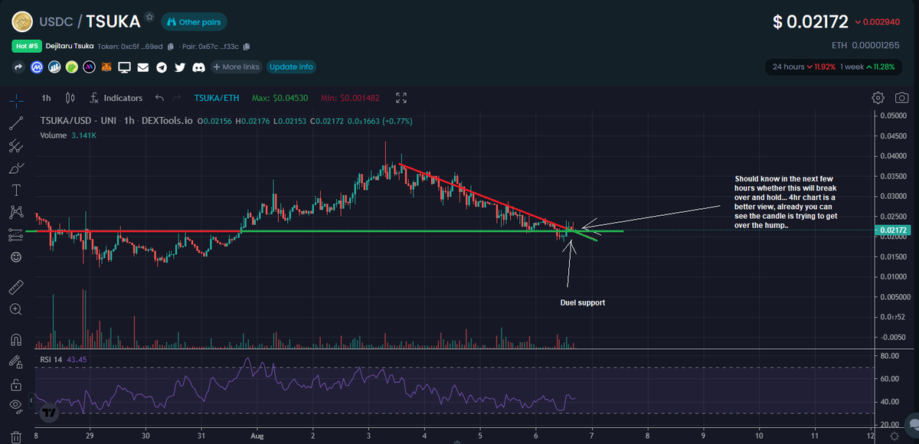Click the TSUKA token logo

tap(23, 21)
